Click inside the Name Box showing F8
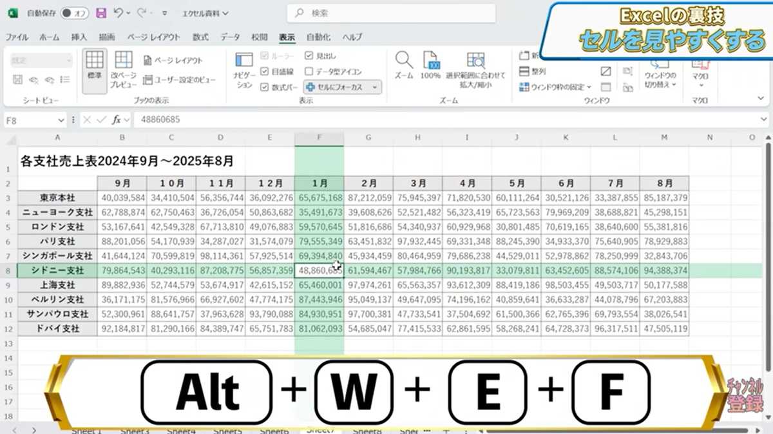773x434 pixels. (x=29, y=119)
